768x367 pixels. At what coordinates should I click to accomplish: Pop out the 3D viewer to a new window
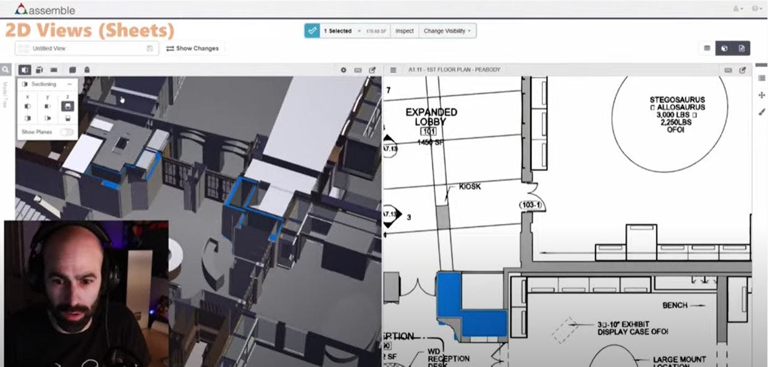coord(372,70)
